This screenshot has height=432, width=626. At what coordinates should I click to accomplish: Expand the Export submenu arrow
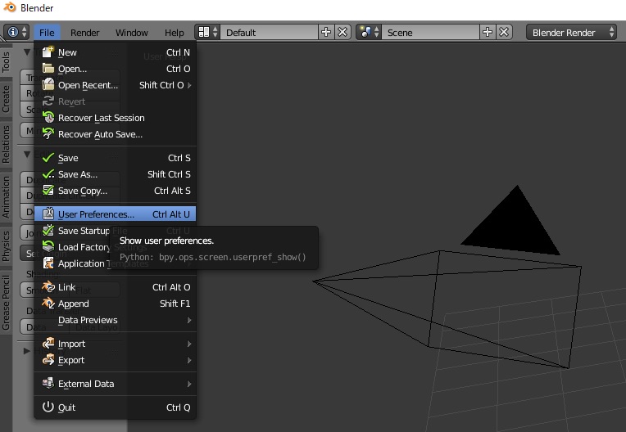pos(189,360)
